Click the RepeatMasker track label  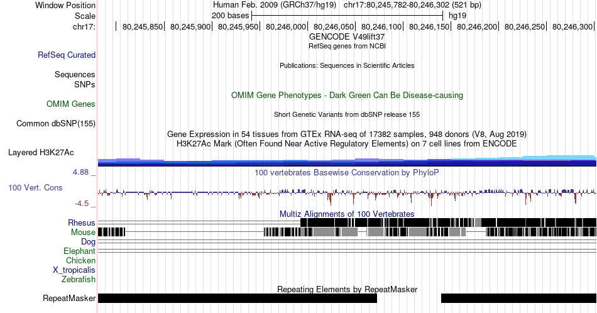coord(69,298)
